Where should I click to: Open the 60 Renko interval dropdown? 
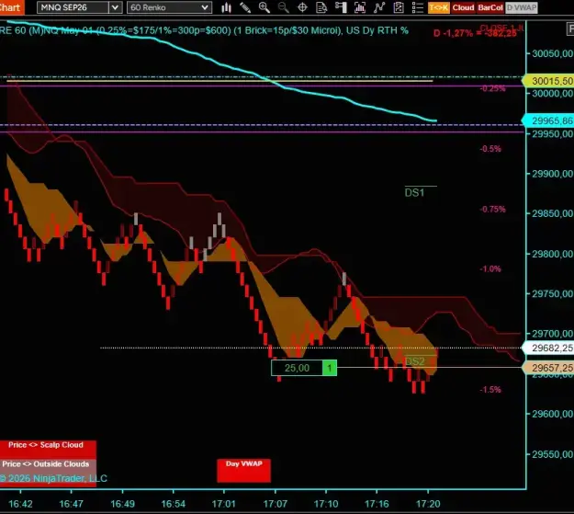(169, 7)
